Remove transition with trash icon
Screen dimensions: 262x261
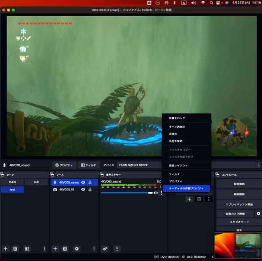coord(199,199)
